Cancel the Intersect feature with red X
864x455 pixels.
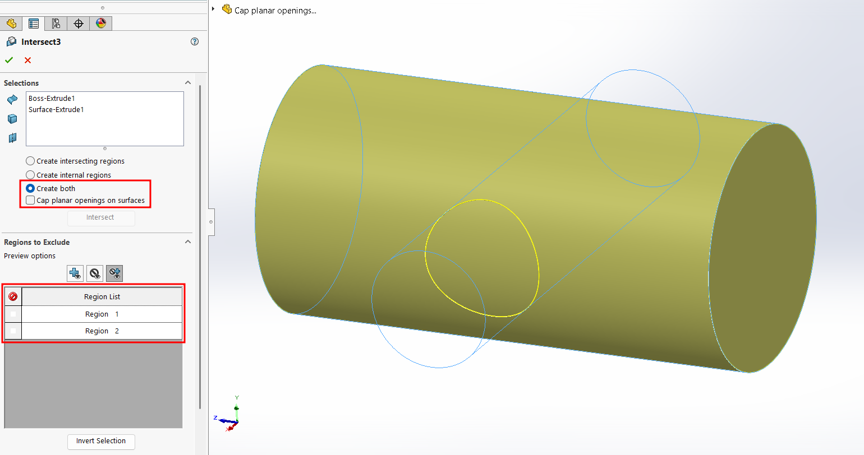coord(27,60)
